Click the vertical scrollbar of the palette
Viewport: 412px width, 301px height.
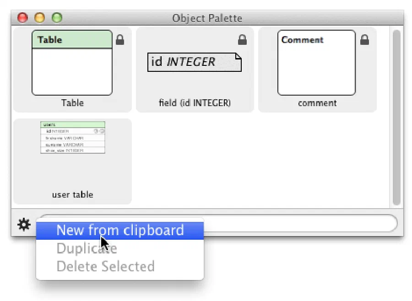396,118
